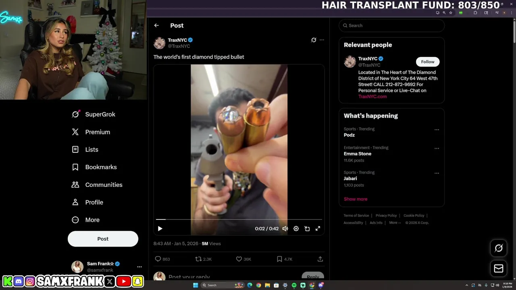This screenshot has width=516, height=290.
Task: Open the TraxNYC.com link
Action: 372,97
